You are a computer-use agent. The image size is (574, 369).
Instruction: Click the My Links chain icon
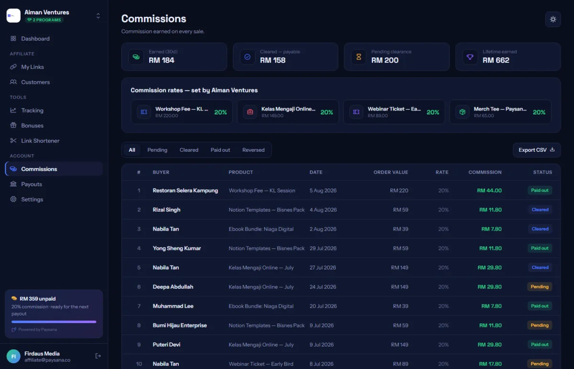(13, 67)
